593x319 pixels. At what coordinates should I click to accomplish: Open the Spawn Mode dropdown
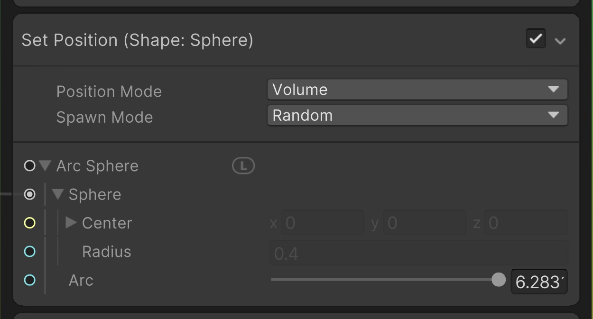417,116
